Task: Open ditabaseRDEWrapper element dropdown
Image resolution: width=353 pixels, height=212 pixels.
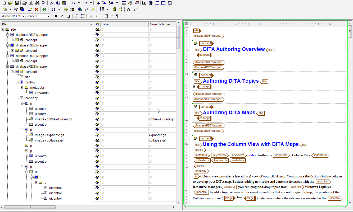Action: (x=24, y=16)
